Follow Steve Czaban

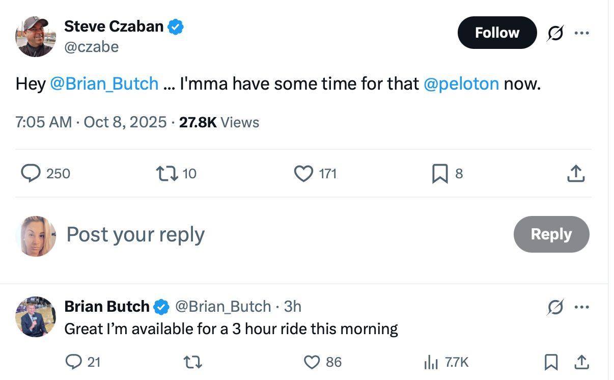coord(497,33)
